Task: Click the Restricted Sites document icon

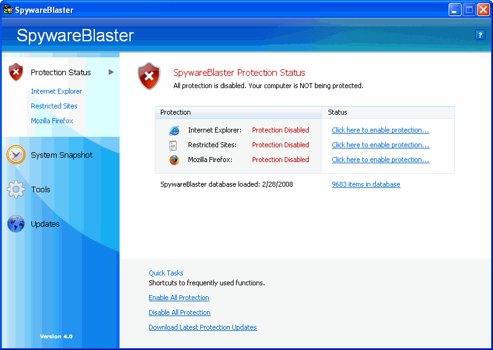Action: click(174, 145)
